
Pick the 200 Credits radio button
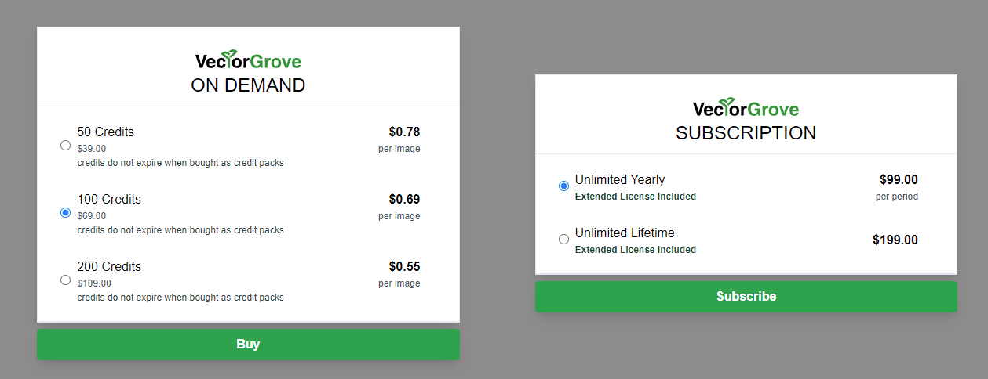click(x=65, y=280)
